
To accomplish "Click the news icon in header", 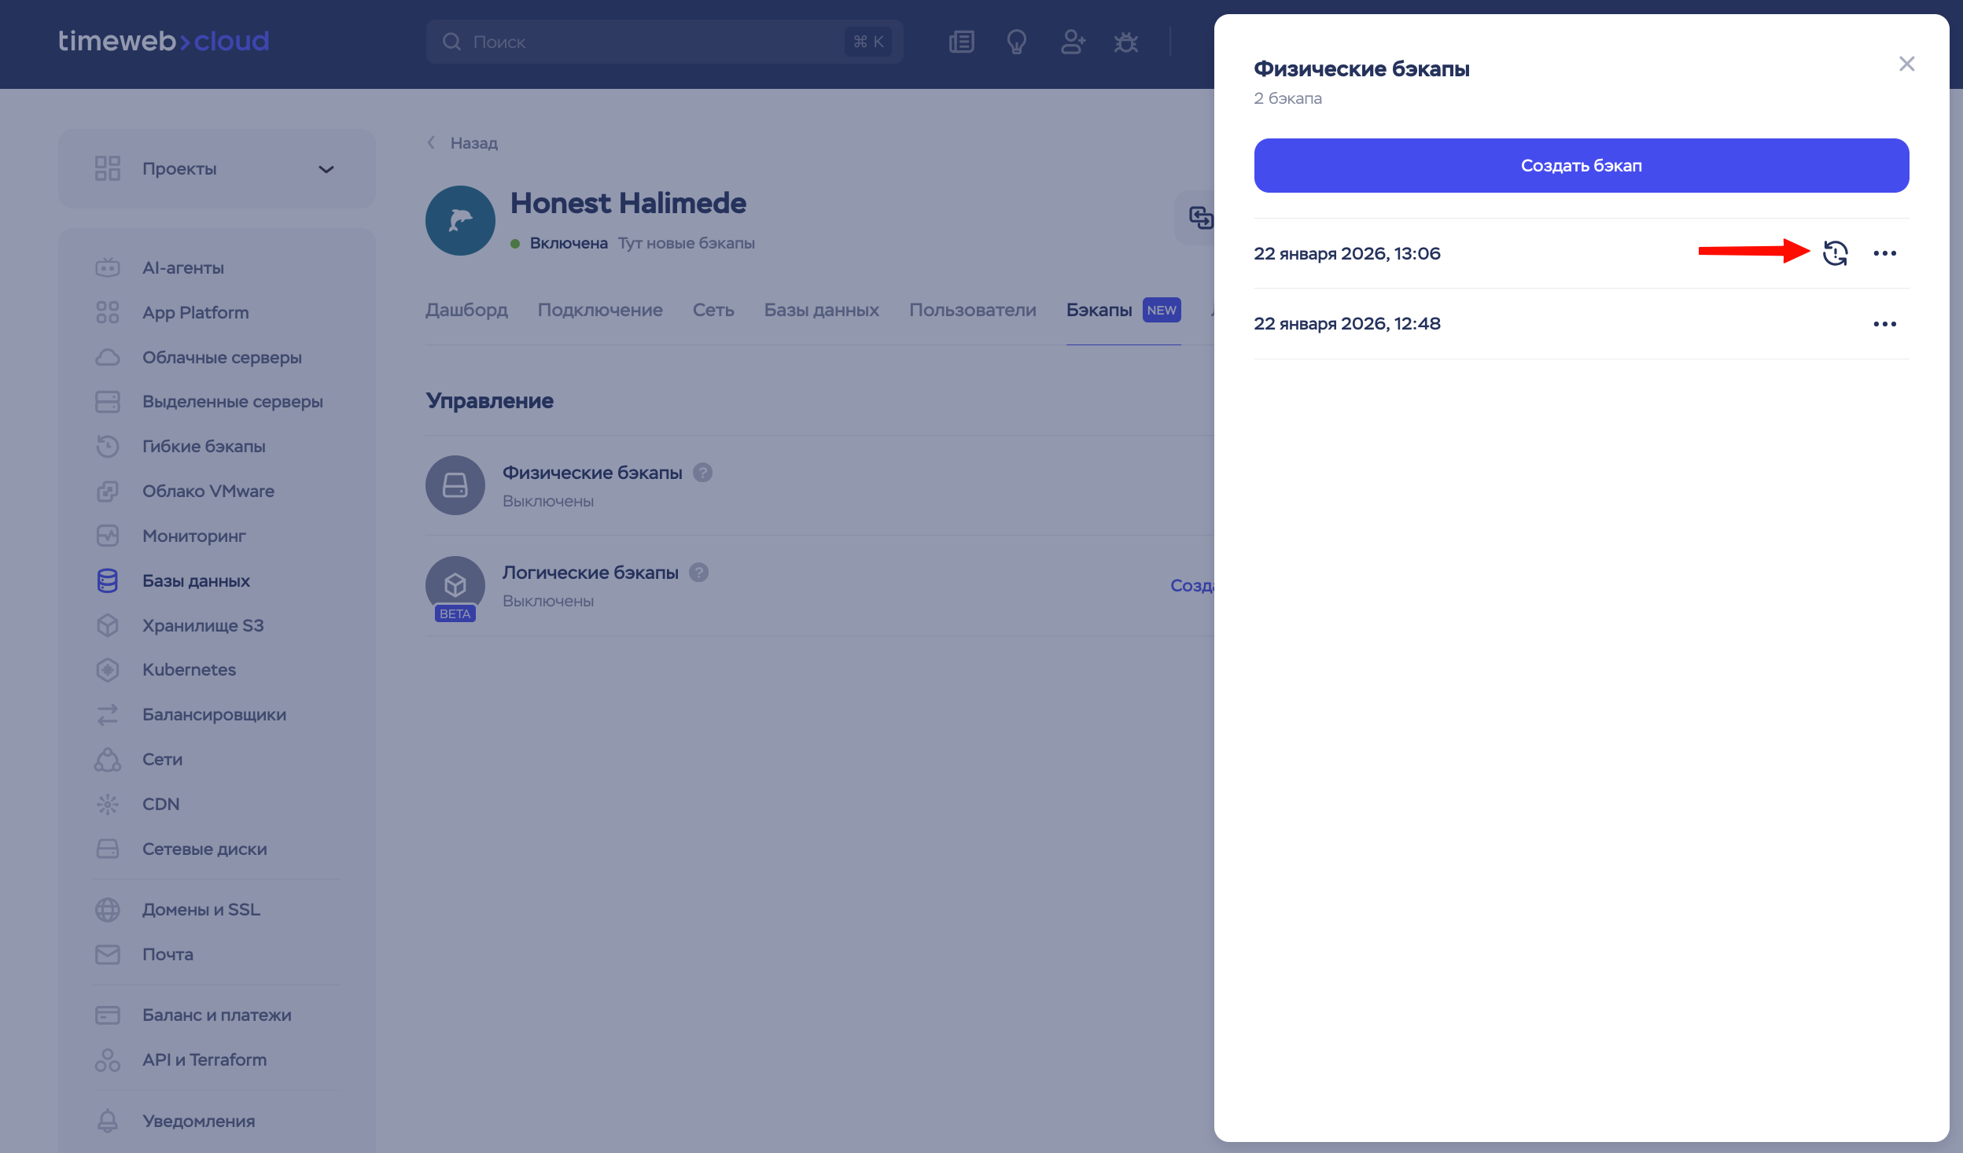I will [961, 42].
